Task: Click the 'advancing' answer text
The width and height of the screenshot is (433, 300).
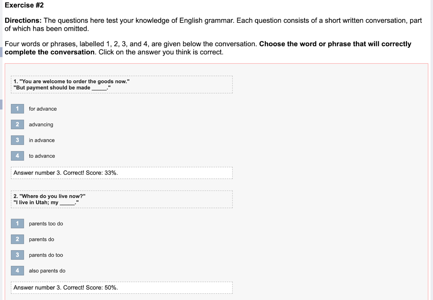Action: coord(41,125)
